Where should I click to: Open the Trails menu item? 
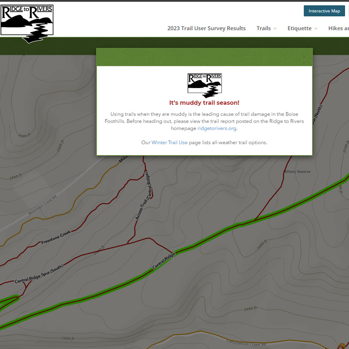[x=264, y=28]
